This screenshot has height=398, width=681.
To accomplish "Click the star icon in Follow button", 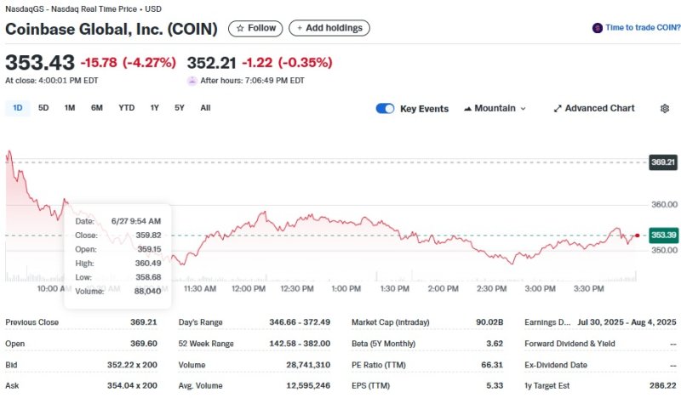I will click(240, 28).
